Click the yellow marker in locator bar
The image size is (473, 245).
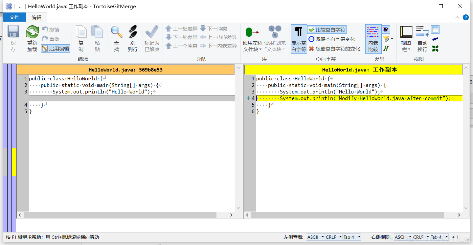pyautogui.click(x=14, y=162)
